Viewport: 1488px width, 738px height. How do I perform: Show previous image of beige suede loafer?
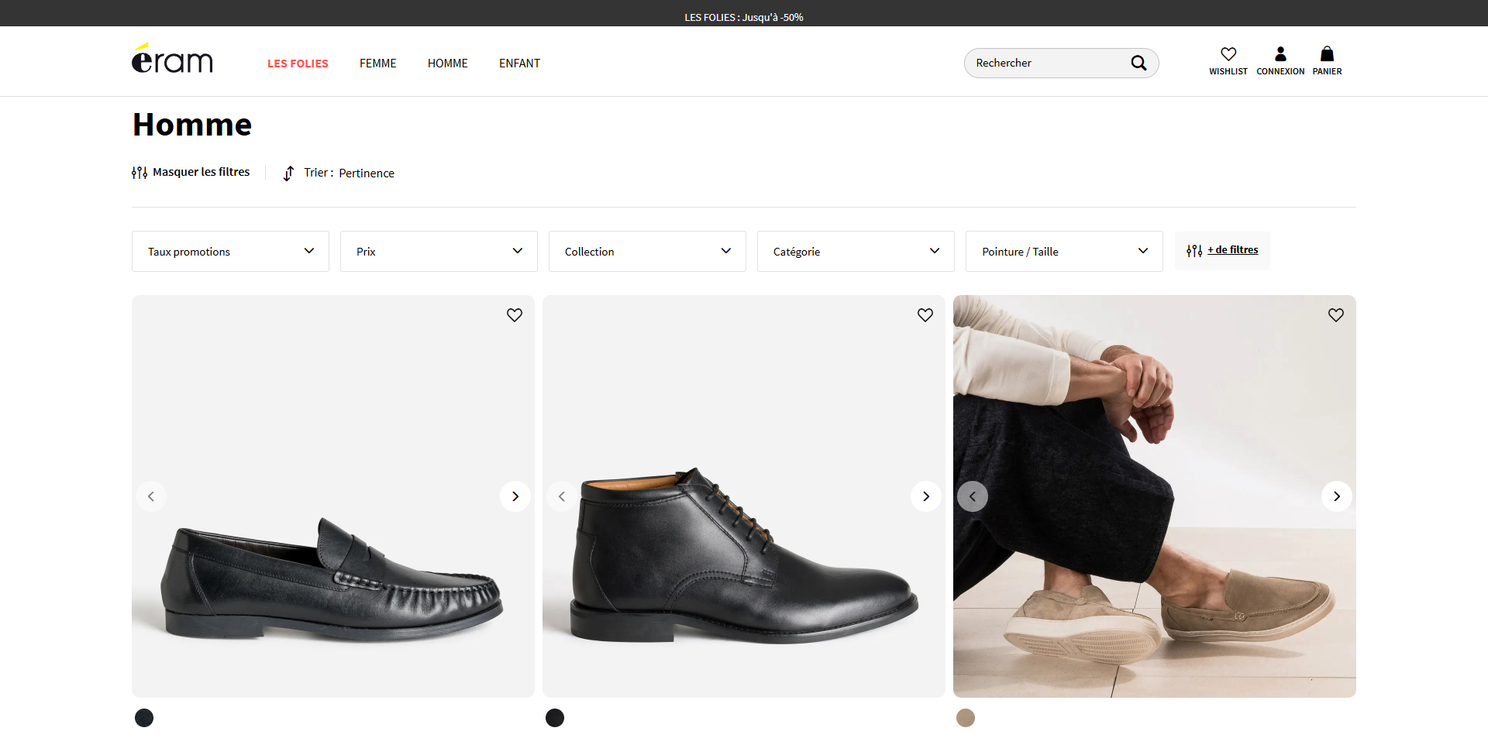tap(973, 496)
